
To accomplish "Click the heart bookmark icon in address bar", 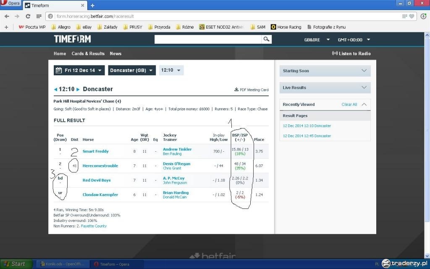I will tap(412, 16).
